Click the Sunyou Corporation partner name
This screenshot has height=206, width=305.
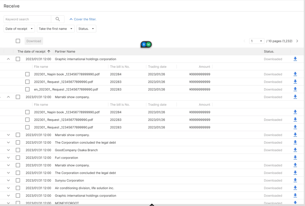pos(69,180)
